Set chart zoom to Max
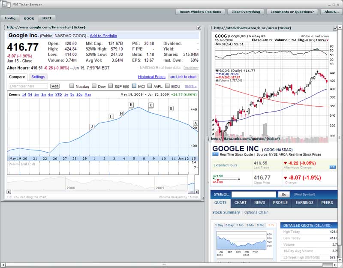This screenshot has width=343, height=268. point(88,95)
